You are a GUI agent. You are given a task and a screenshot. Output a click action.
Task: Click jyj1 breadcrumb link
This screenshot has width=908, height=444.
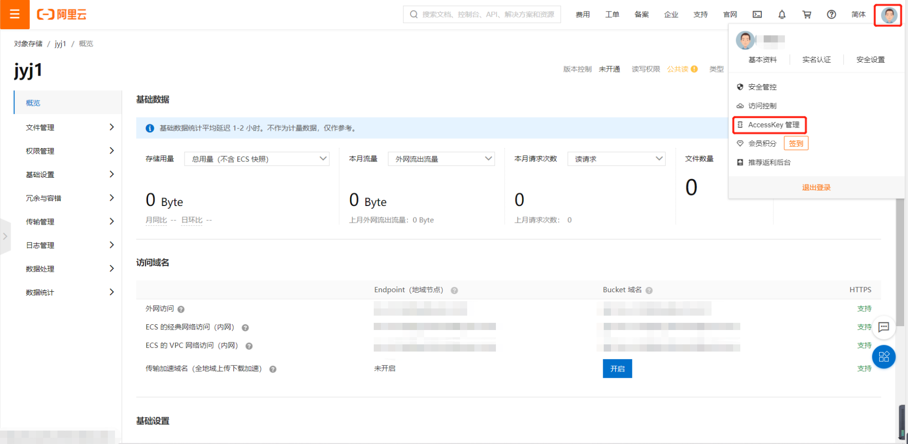point(60,44)
